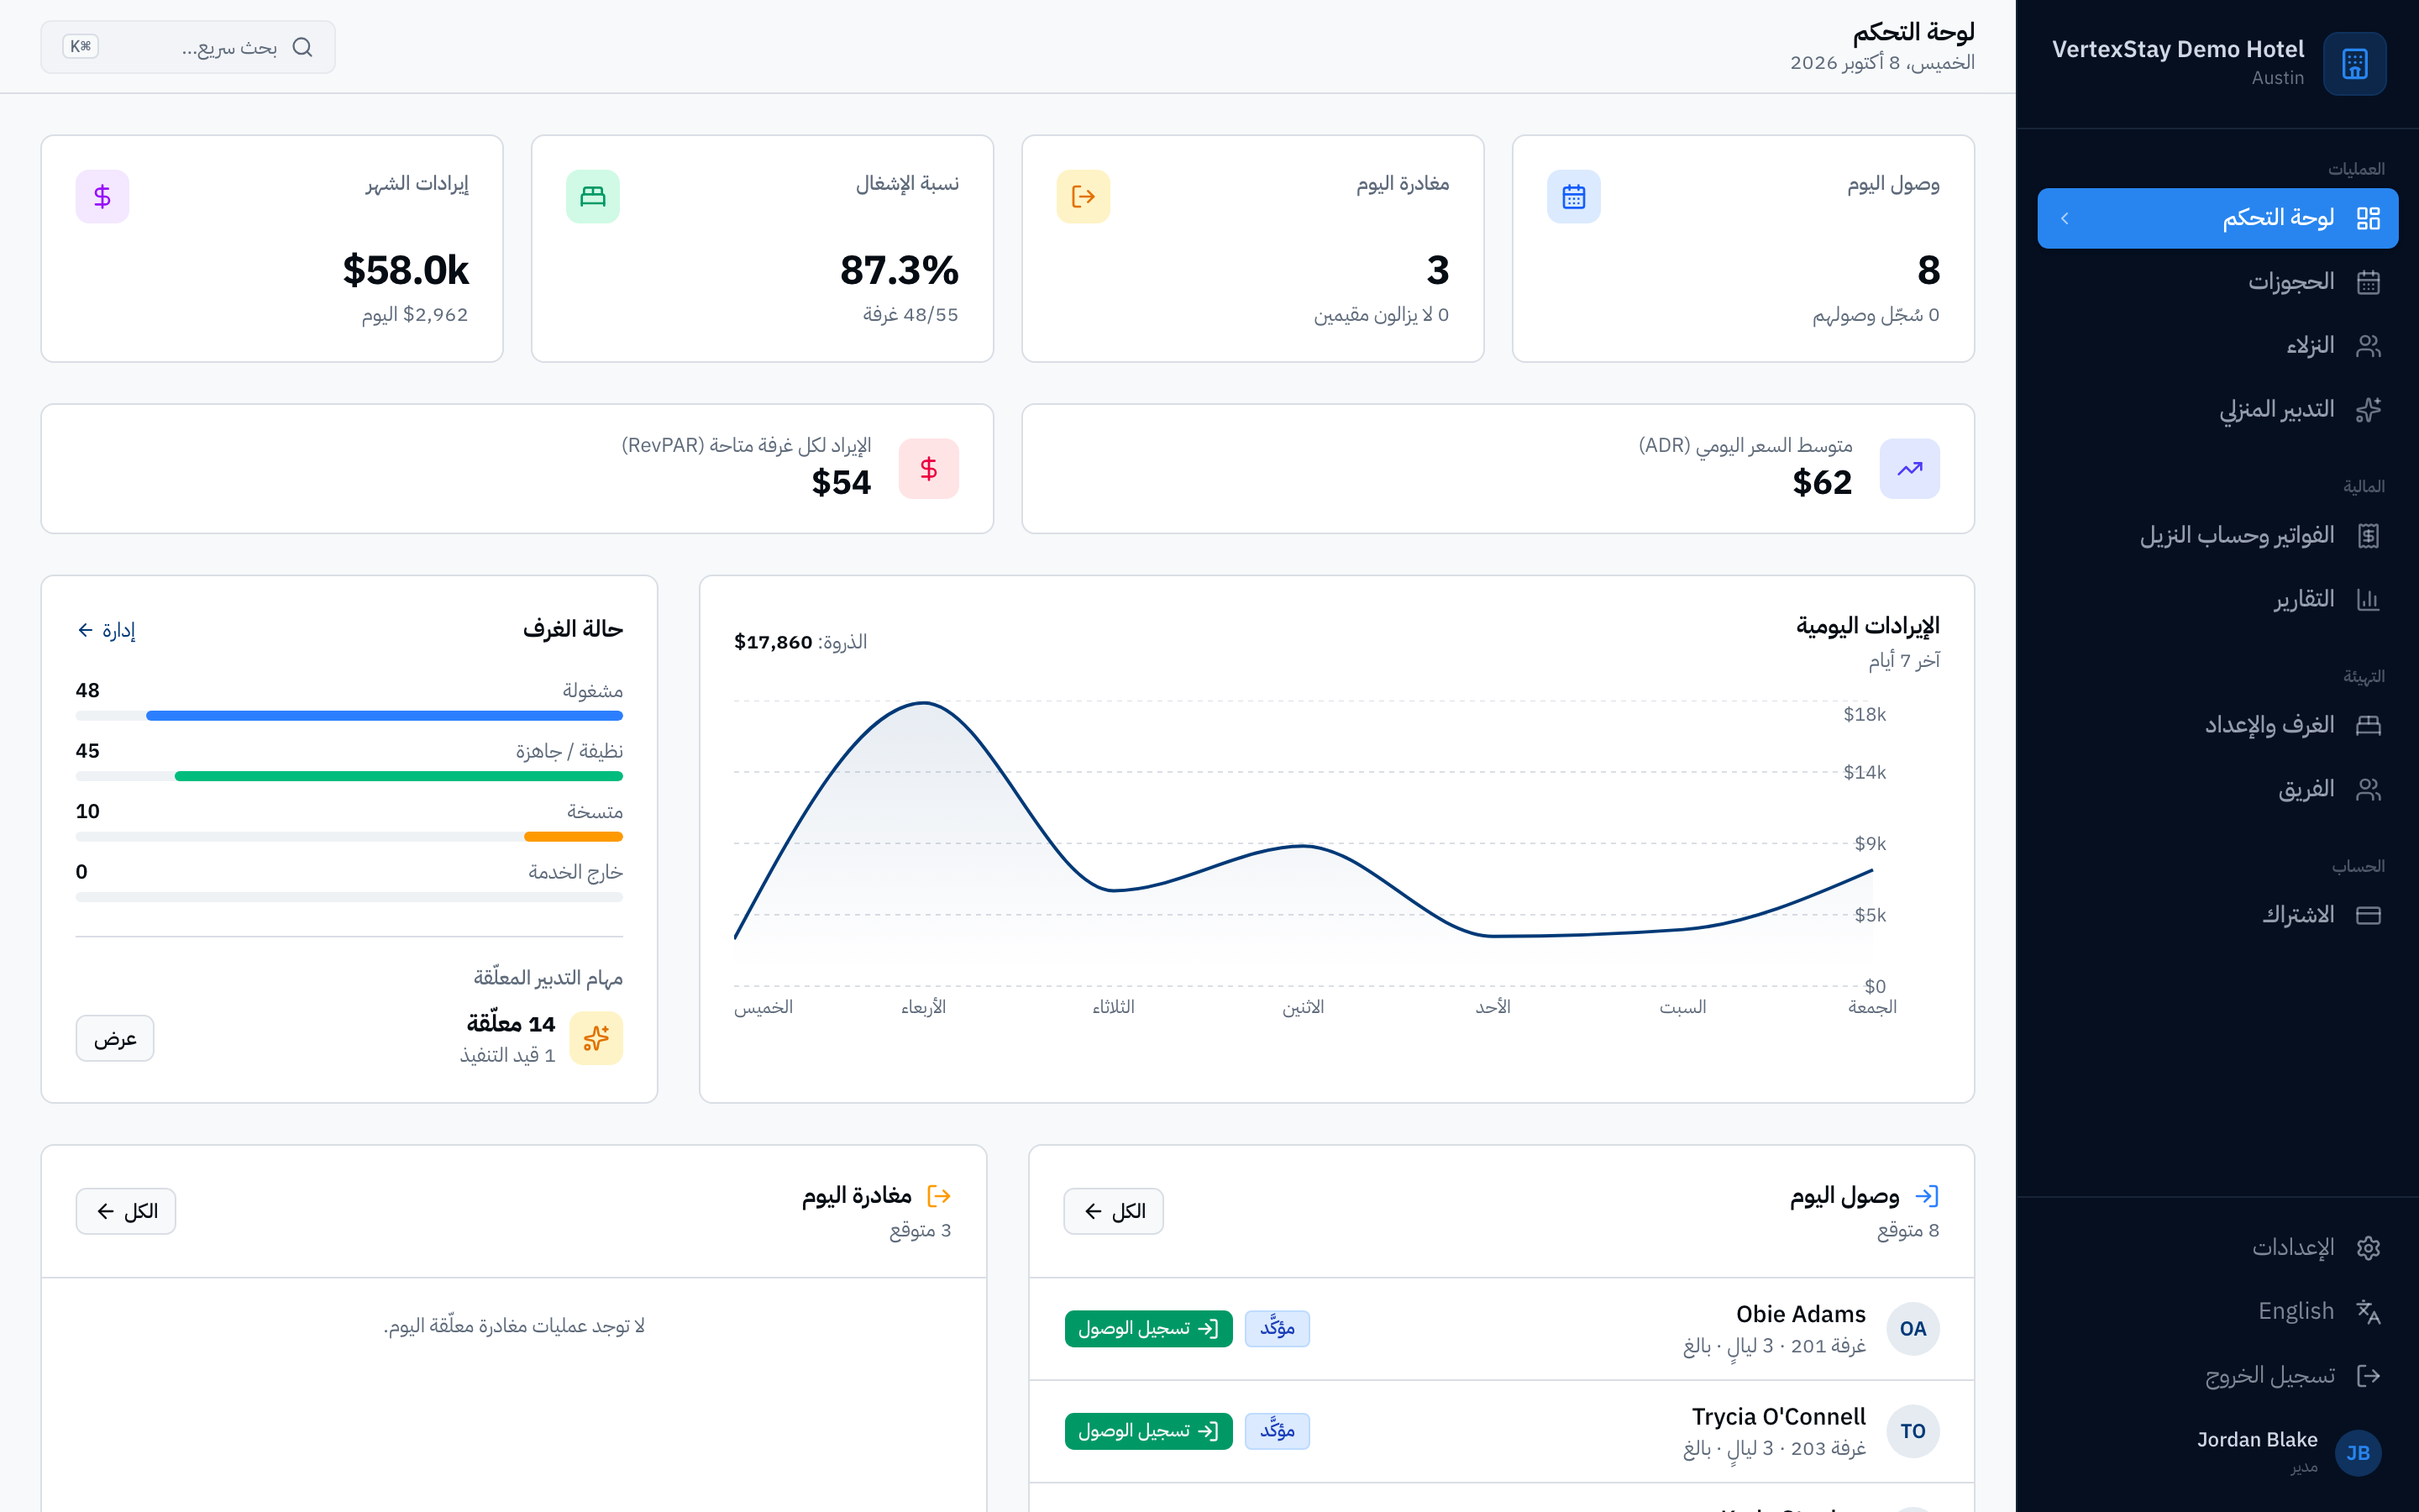Click the عرض view button for pending tasks

(x=115, y=1038)
